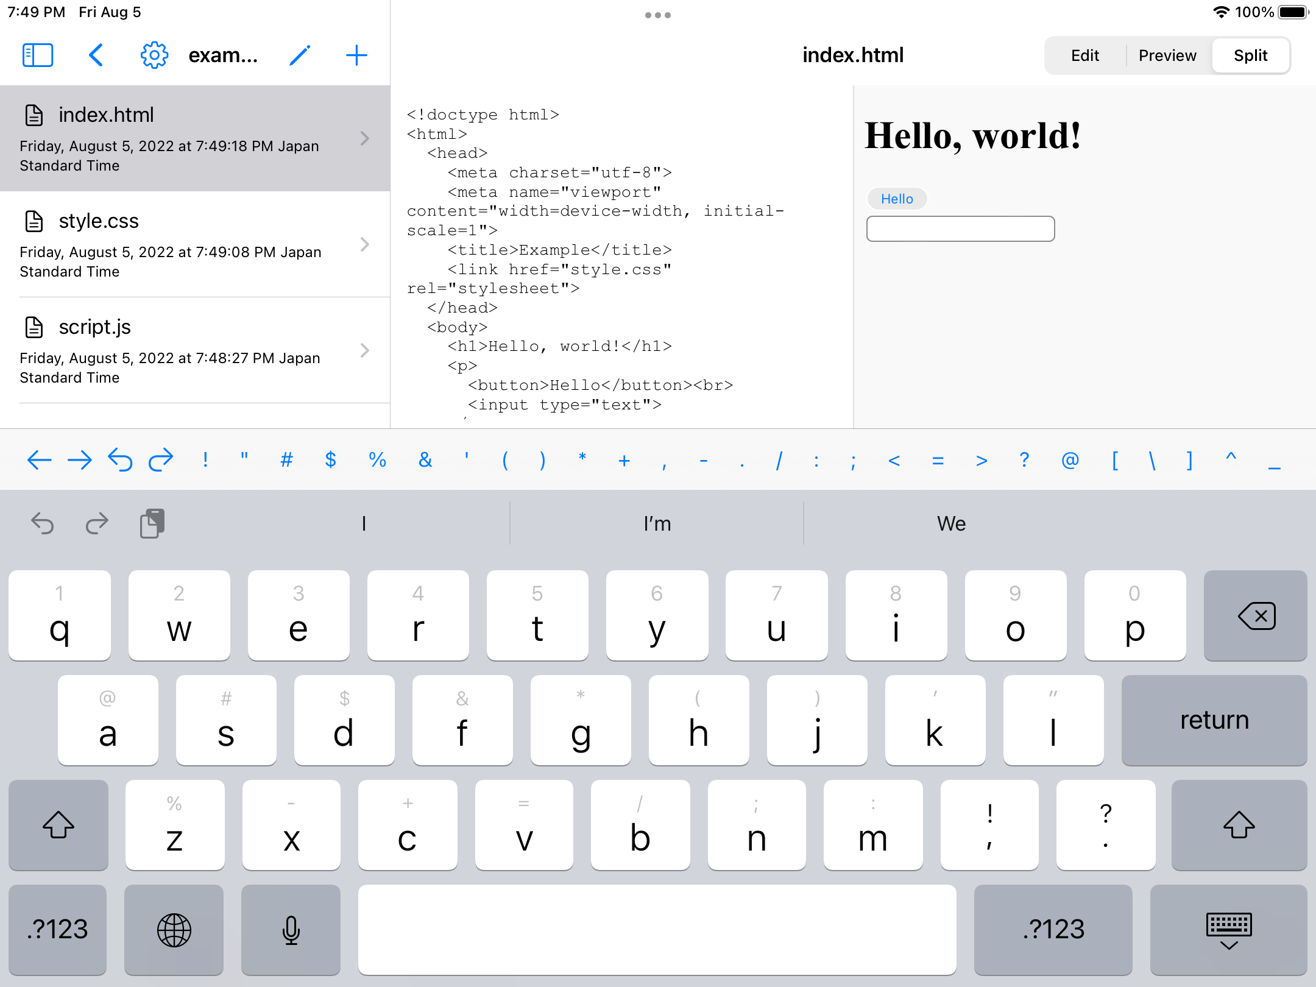Tap the pencil rename icon
The height and width of the screenshot is (987, 1316).
[x=300, y=55]
